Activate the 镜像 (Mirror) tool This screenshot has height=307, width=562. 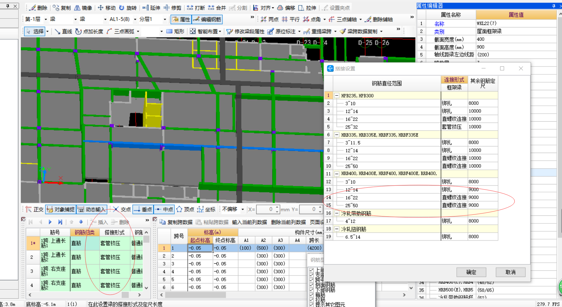click(83, 8)
